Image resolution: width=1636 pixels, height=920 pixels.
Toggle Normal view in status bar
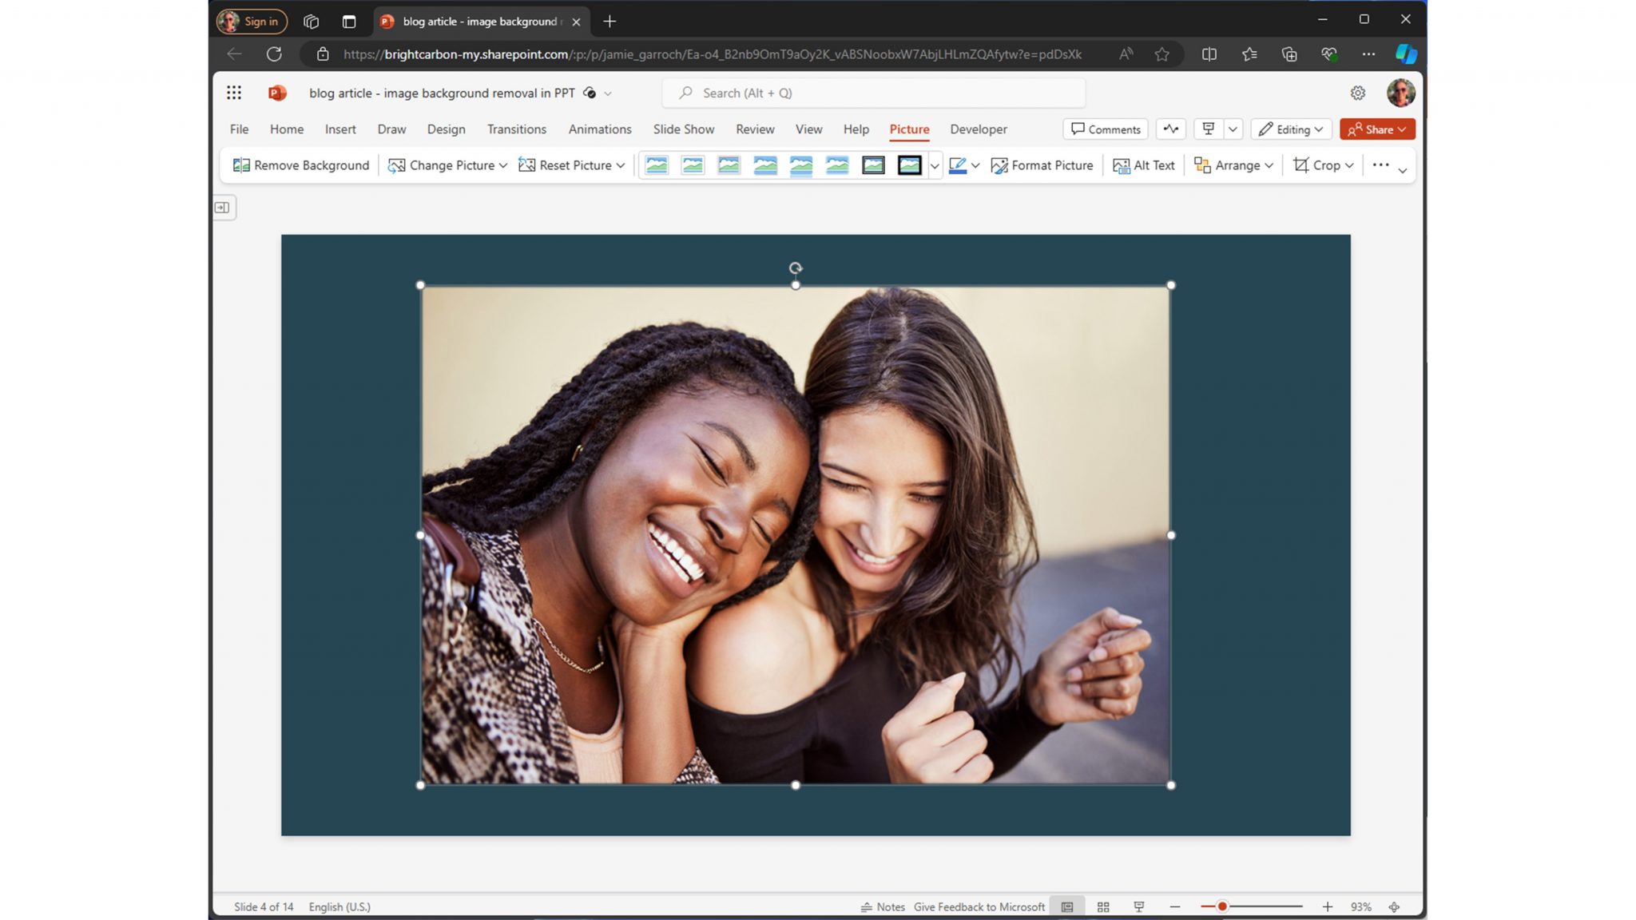pyautogui.click(x=1066, y=906)
